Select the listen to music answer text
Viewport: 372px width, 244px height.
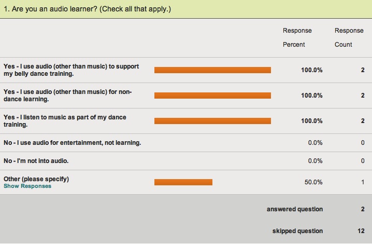[65, 121]
